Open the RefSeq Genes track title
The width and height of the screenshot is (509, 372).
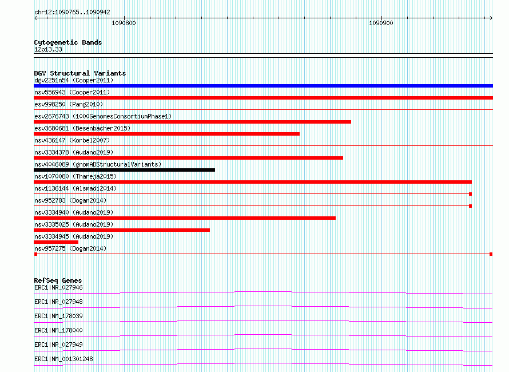pyautogui.click(x=58, y=280)
